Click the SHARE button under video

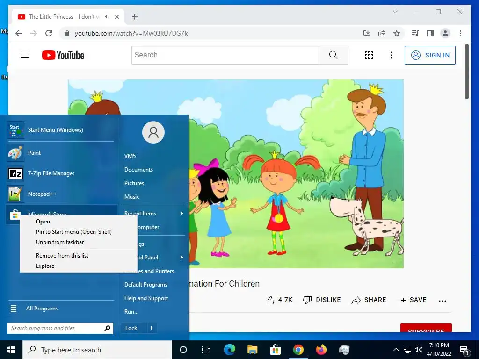(369, 300)
